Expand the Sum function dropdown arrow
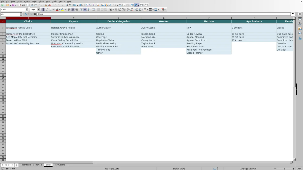This screenshot has height=170, width=303. click(x=32, y=14)
